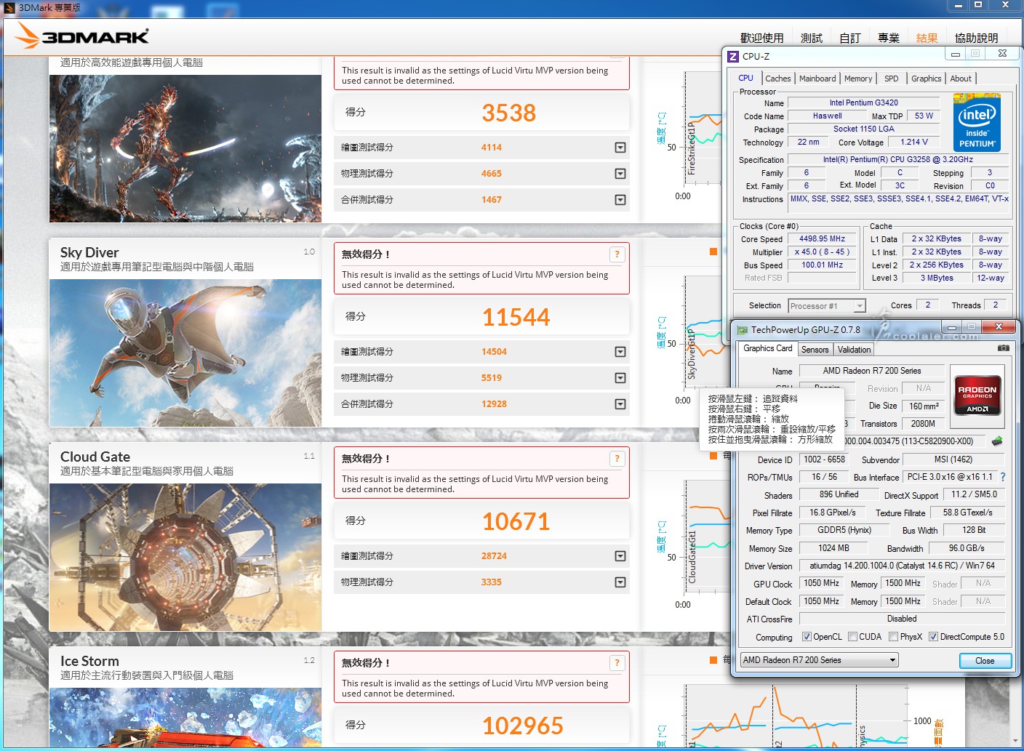The height and width of the screenshot is (751, 1024).
Task: Open the 專業 professional tab in 3DMark
Action: [889, 38]
